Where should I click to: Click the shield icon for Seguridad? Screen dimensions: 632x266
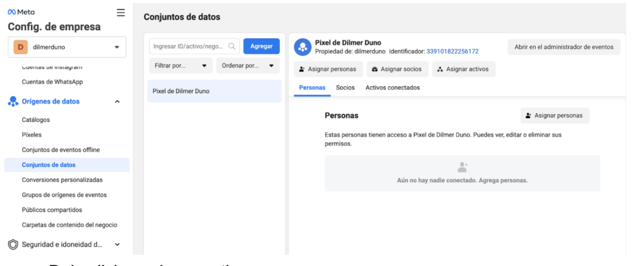[x=13, y=244]
